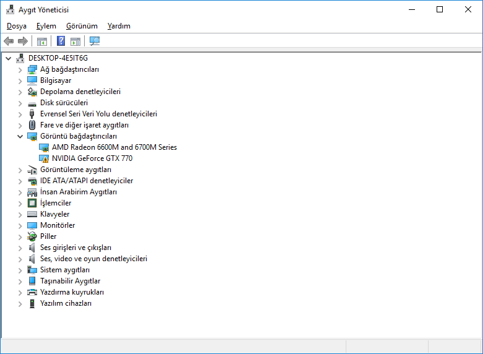Screen dimensions: 483x354
Task: Select the Depolama denetleyicileri label
Action: pyautogui.click(x=80, y=92)
